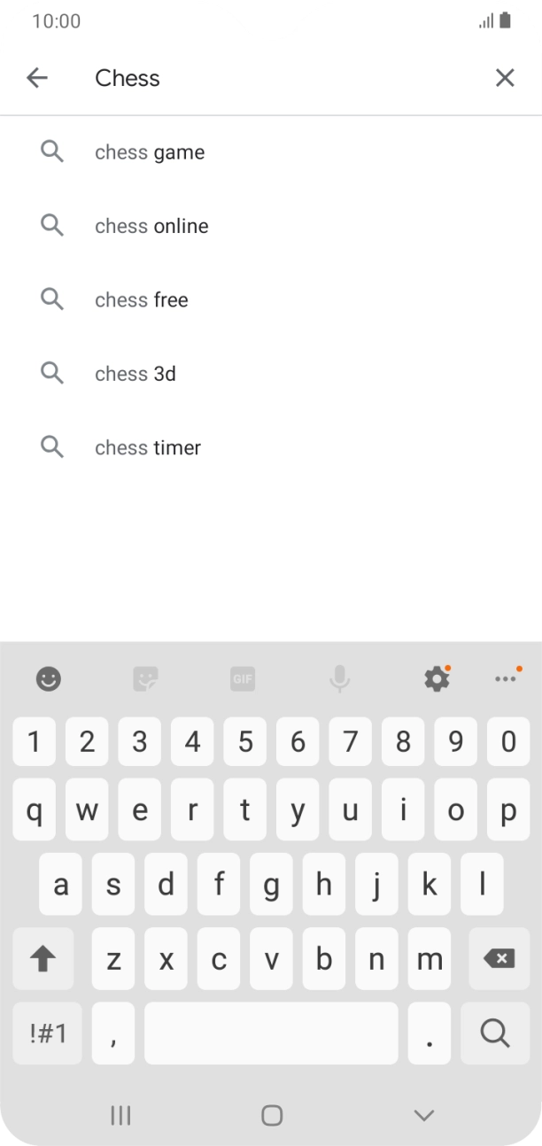Choose the 'chess timer' suggestion
Image resolution: width=542 pixels, height=1146 pixels.
point(147,447)
